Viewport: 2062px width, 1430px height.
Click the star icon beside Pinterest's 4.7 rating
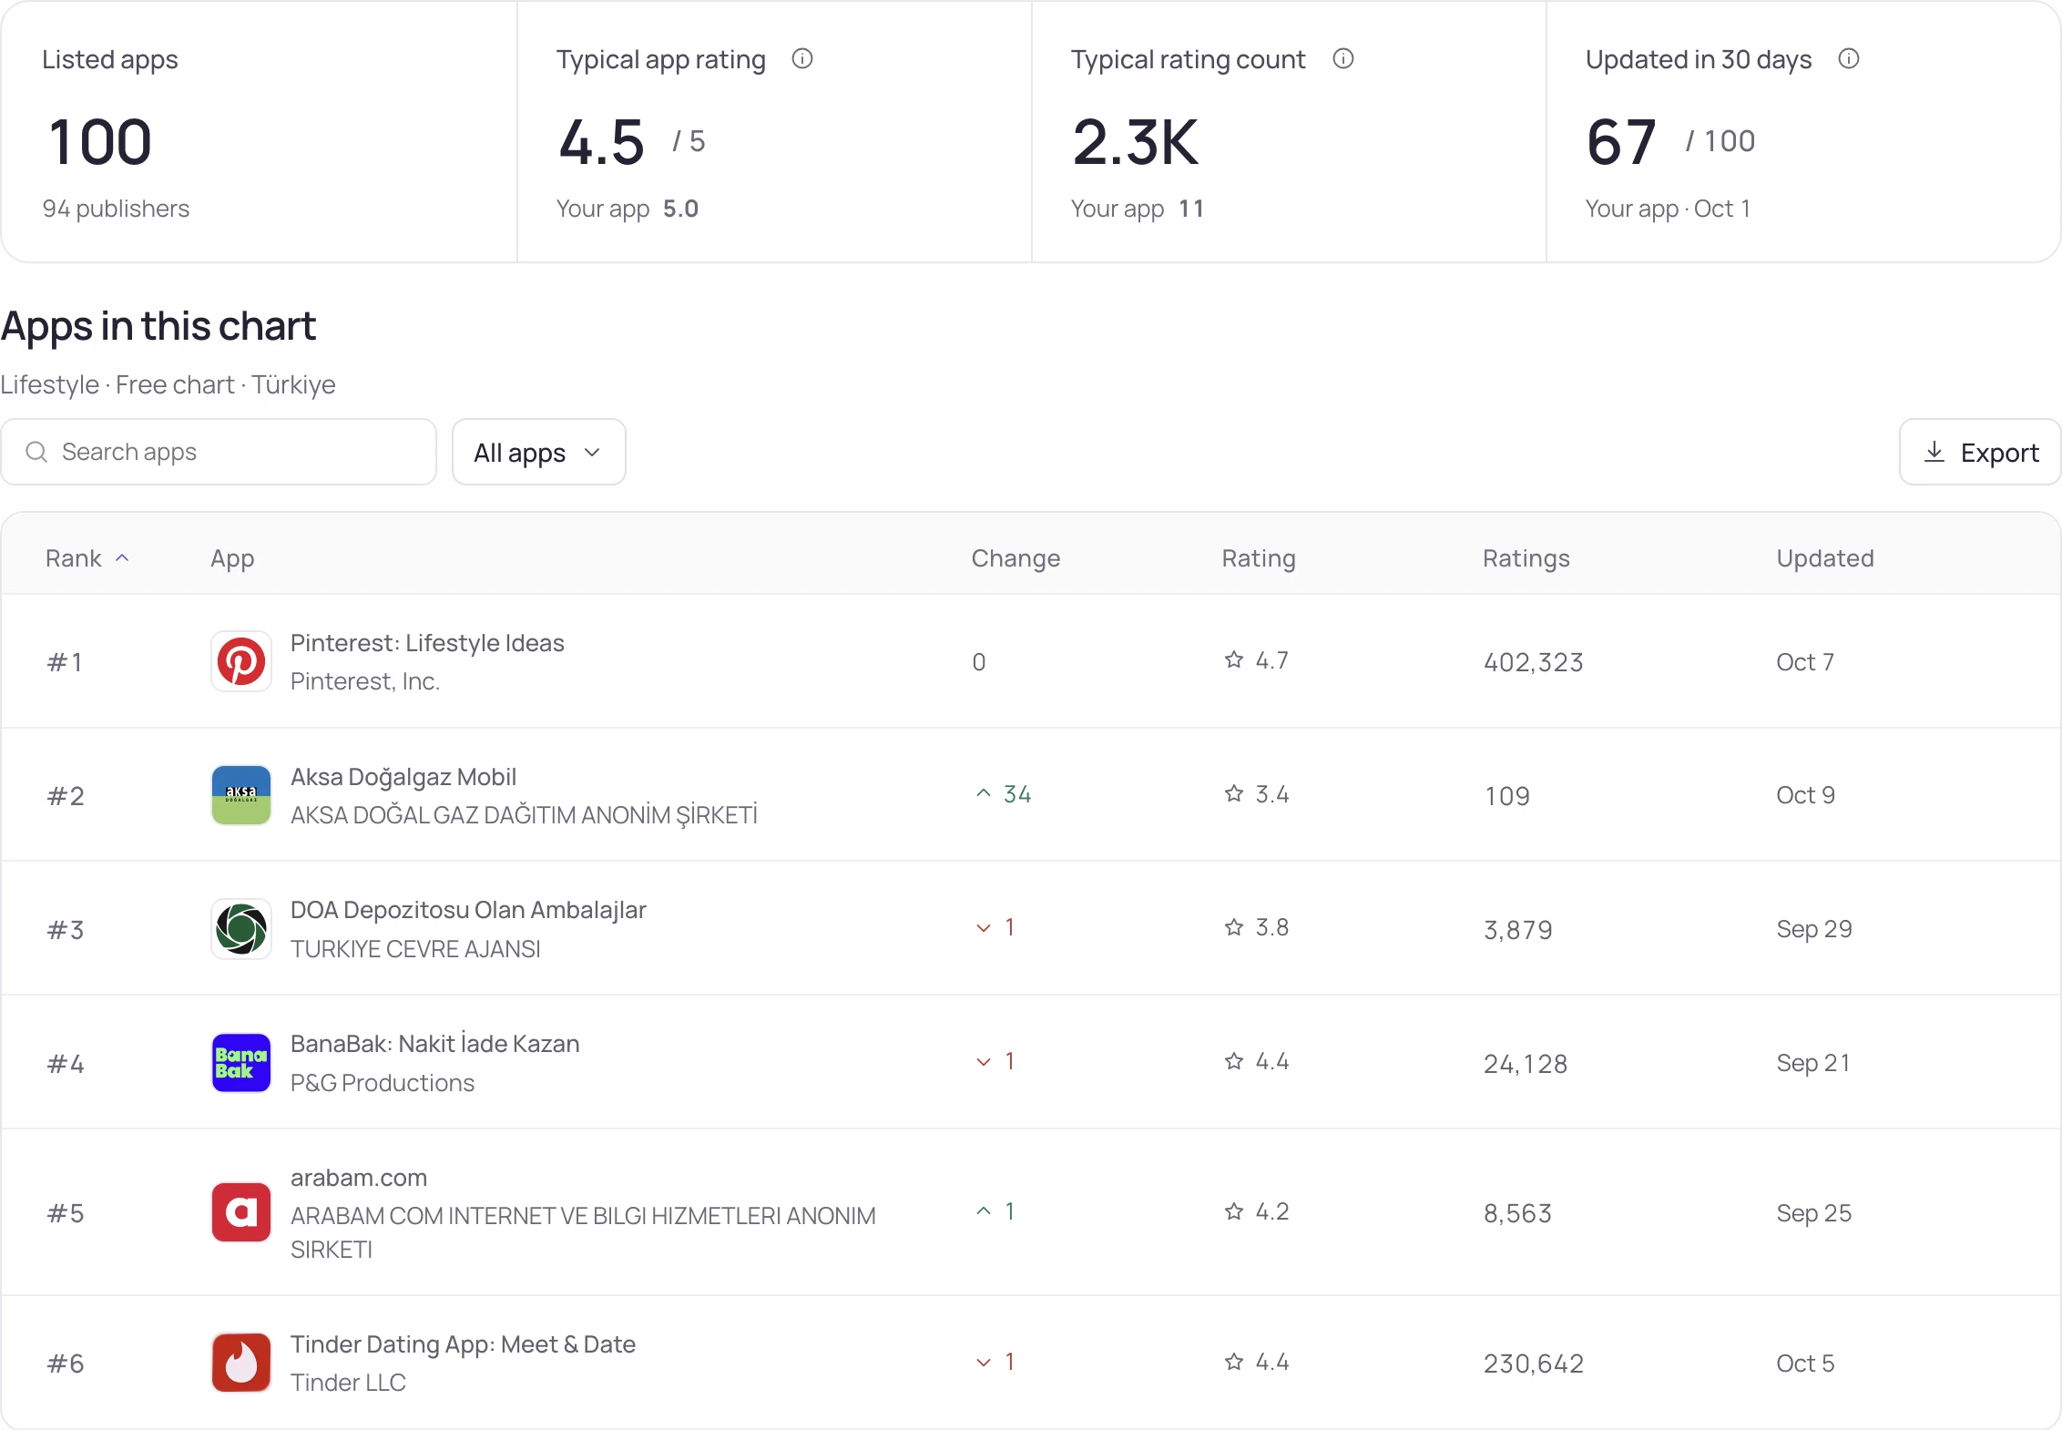pyautogui.click(x=1234, y=659)
